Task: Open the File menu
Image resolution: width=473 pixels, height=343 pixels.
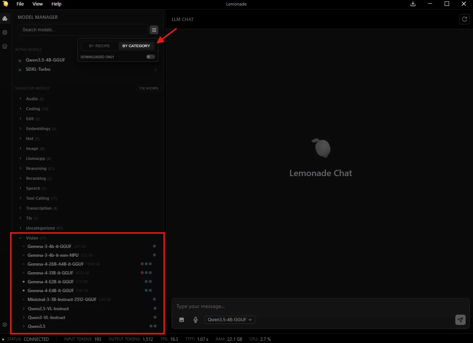Action: coord(20,4)
